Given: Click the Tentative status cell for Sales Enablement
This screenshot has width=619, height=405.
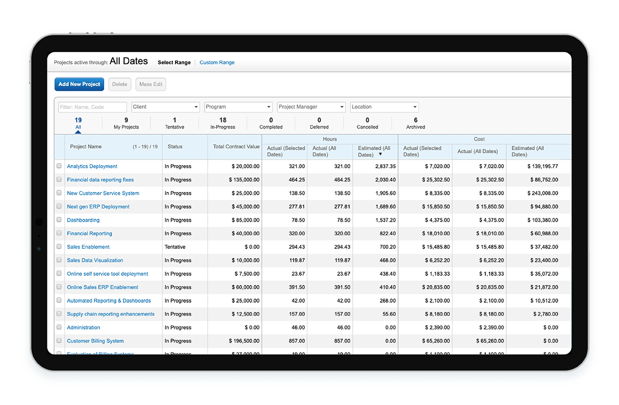Looking at the screenshot, I should (175, 247).
